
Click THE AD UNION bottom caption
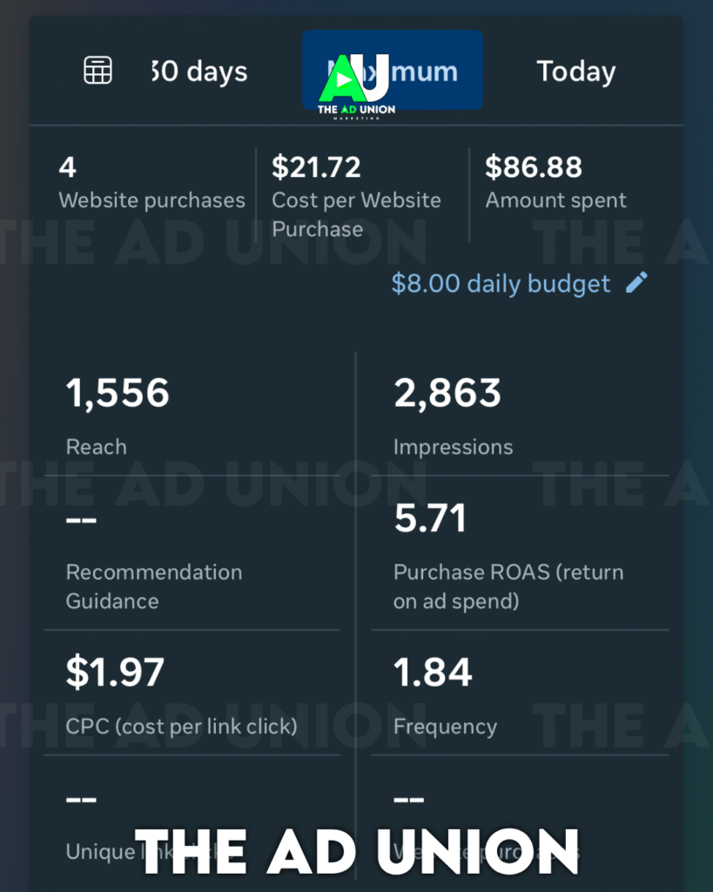[357, 850]
